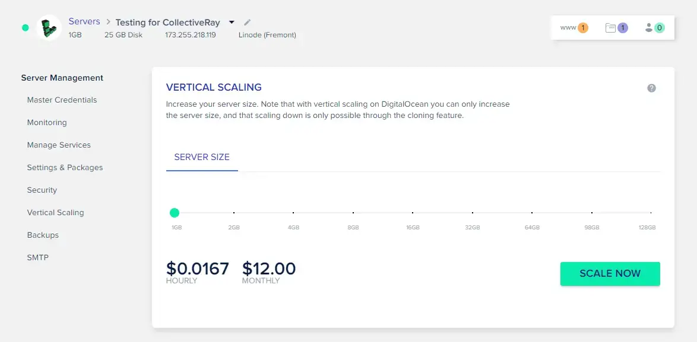Open the www applications counter icon

point(574,28)
